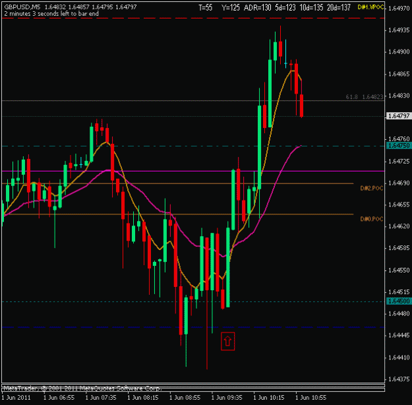Select the 61.8 1.64823 Fibonacci label

365,97
